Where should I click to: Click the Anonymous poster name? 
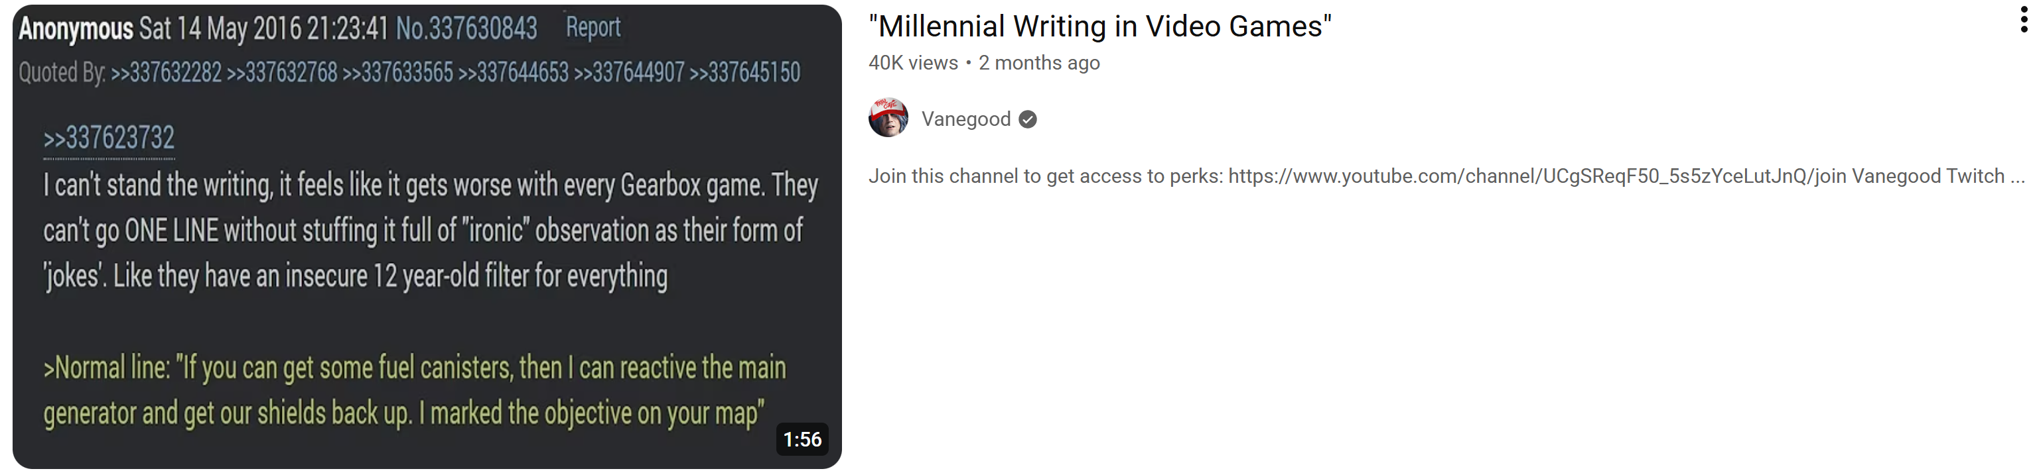(x=76, y=29)
